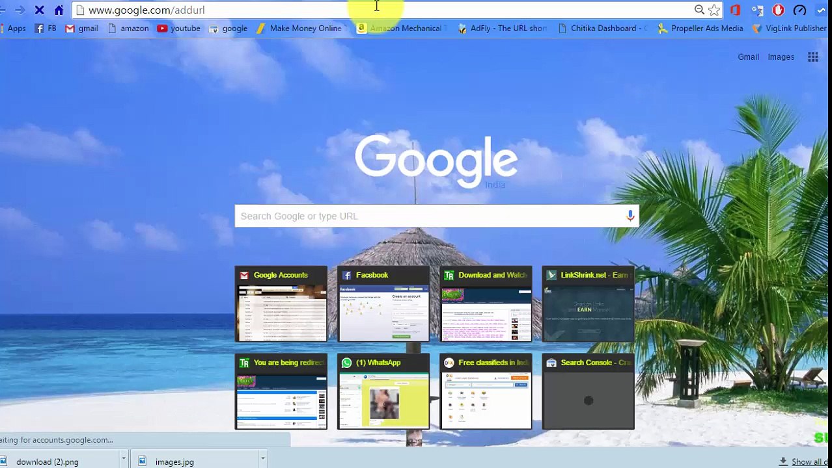Screen dimensions: 832x468
Task: Open the amazon bookmark
Action: 128,29
